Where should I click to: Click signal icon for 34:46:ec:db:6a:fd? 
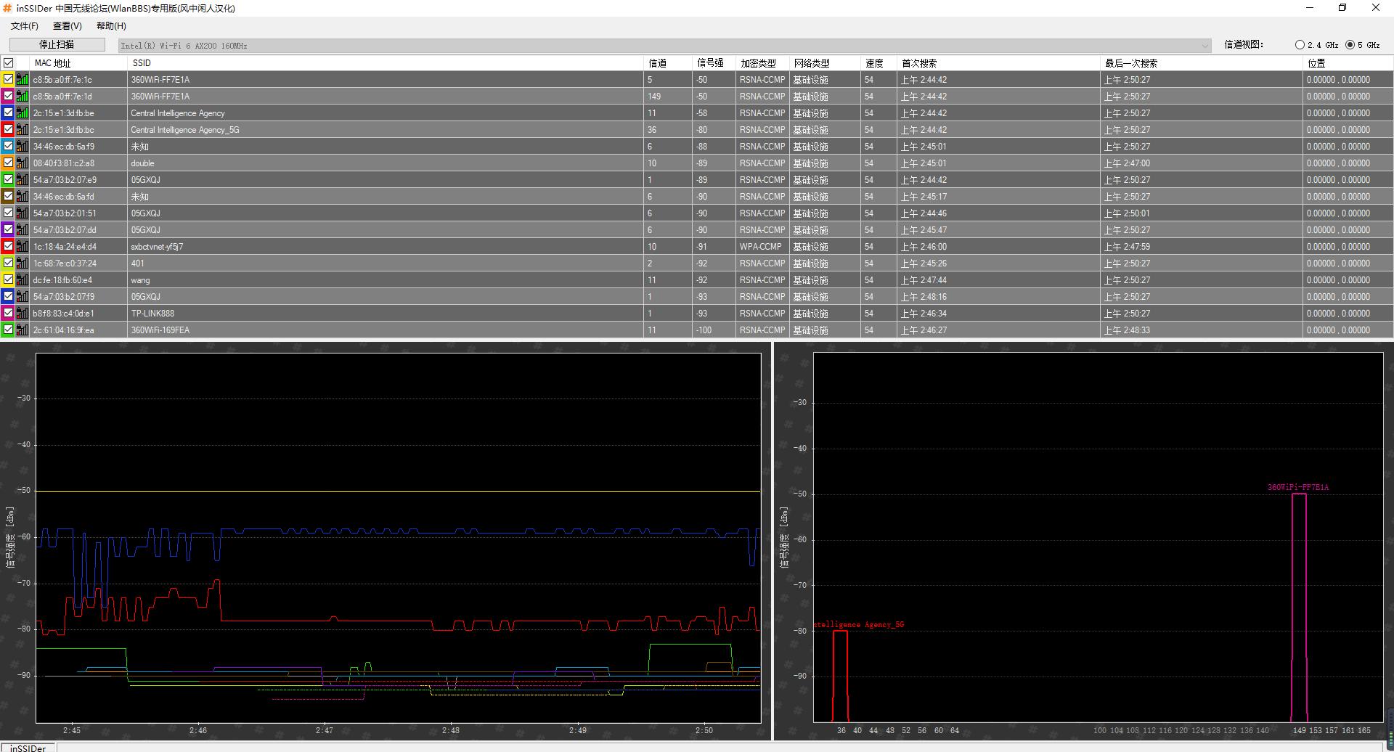[x=23, y=197]
